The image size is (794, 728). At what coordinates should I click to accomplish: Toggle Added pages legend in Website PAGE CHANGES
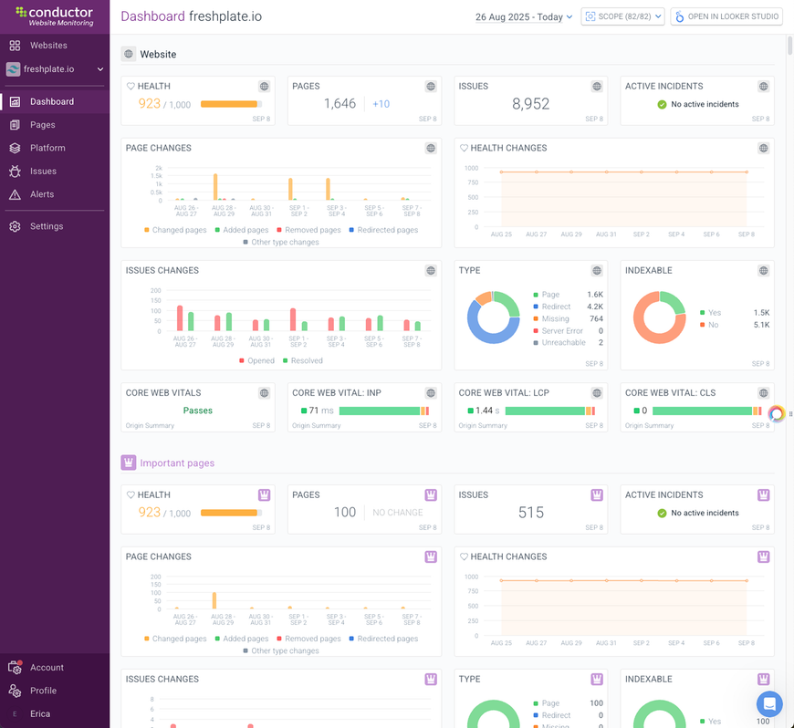(242, 230)
